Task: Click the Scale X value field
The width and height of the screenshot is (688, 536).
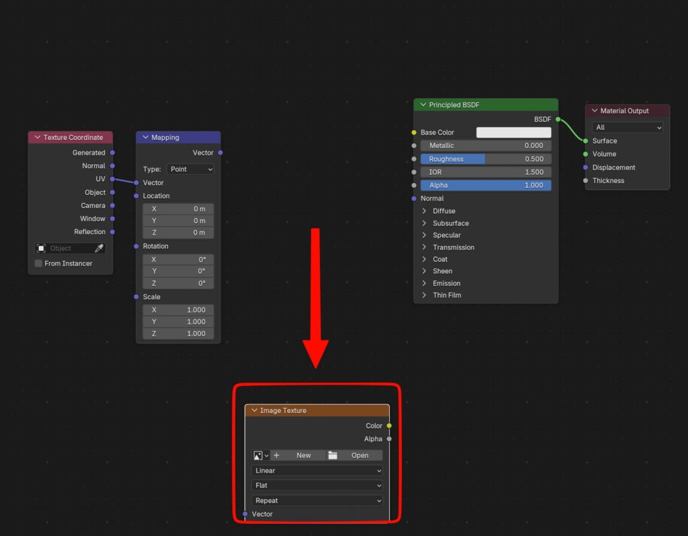Action: point(178,310)
